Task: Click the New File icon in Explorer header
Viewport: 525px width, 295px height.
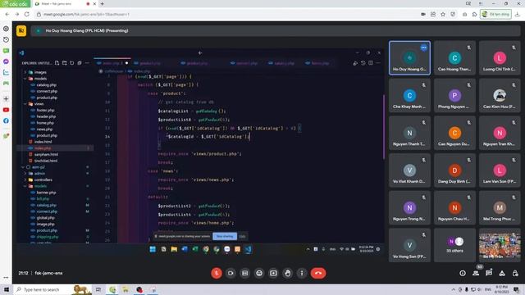Action: [57, 63]
